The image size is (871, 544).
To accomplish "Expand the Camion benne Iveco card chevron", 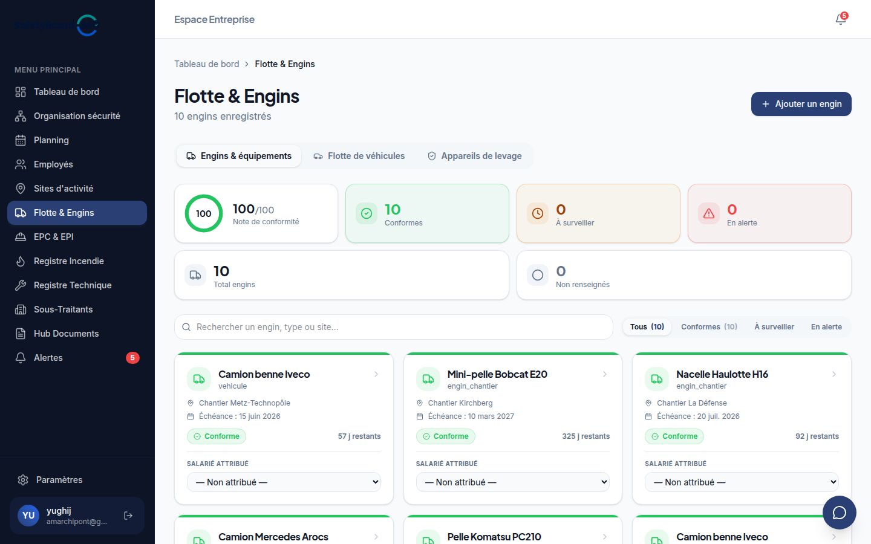I will pyautogui.click(x=376, y=374).
